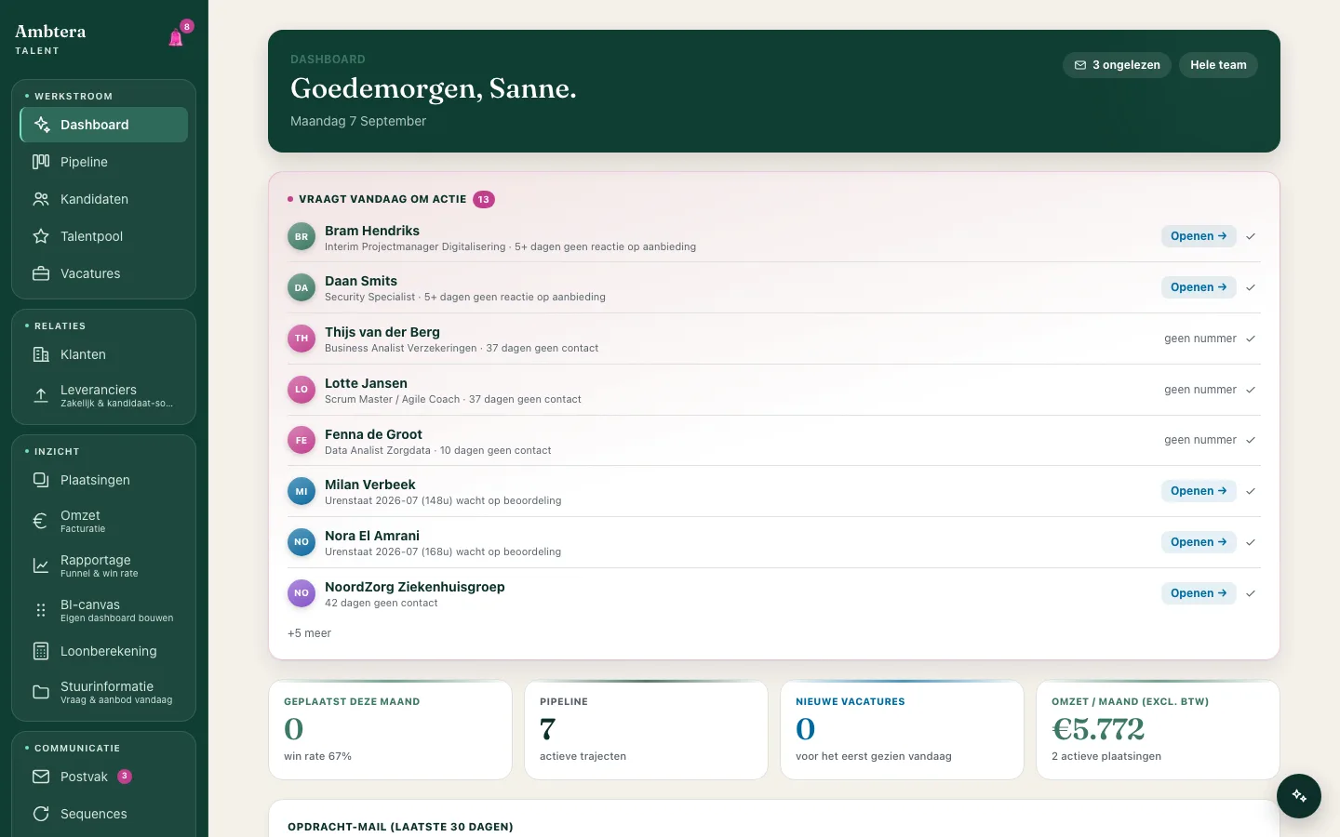Open the Nieuwe vacatures card
Image resolution: width=1340 pixels, height=837 pixels.
pyautogui.click(x=902, y=730)
